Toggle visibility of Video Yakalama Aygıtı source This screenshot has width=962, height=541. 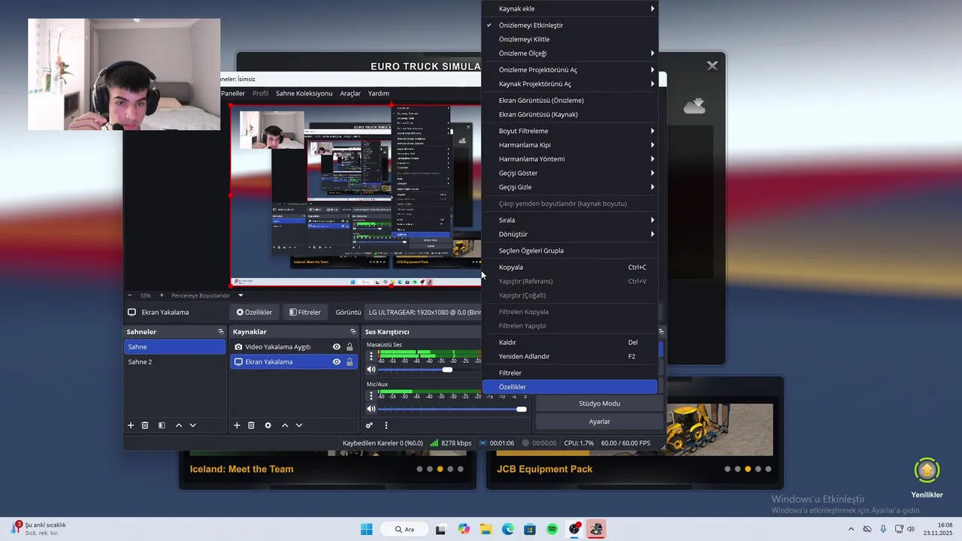[x=337, y=346]
